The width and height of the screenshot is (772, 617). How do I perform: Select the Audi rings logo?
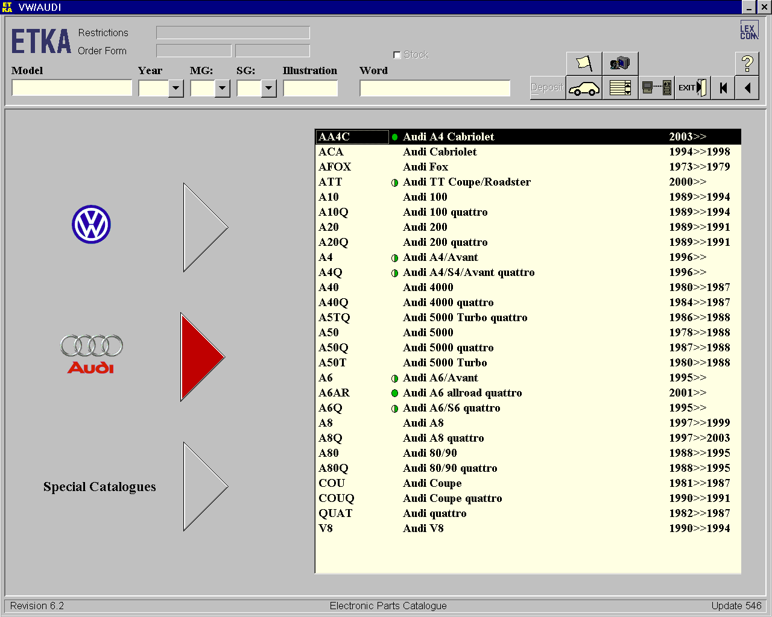(91, 354)
